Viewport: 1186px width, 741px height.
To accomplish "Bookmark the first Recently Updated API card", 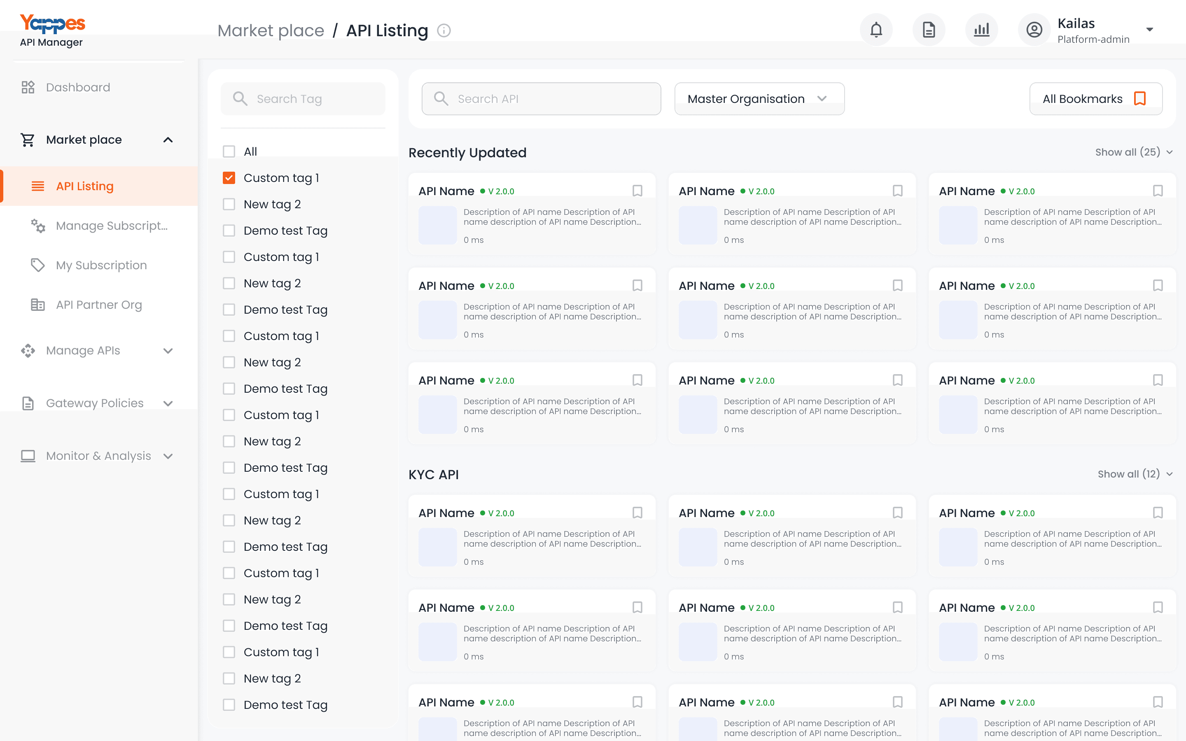I will (x=637, y=191).
